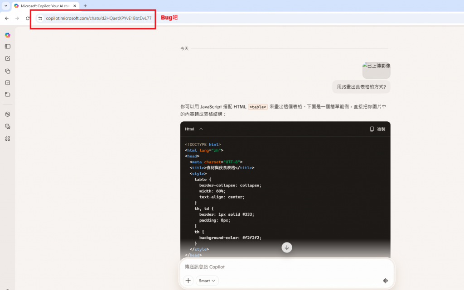Click the code line background-color: #f2f2f2;

click(230, 238)
